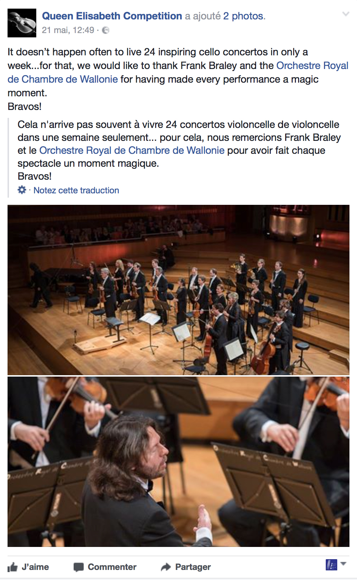Click the Commenter speech bubble icon
This screenshot has height=580, width=357.
pos(78,567)
